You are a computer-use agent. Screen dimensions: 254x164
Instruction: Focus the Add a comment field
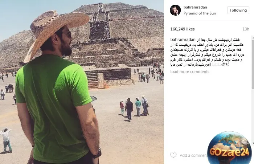click(x=193, y=155)
